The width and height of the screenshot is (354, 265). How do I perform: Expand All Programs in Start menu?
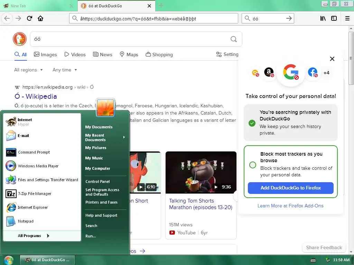[x=42, y=236]
